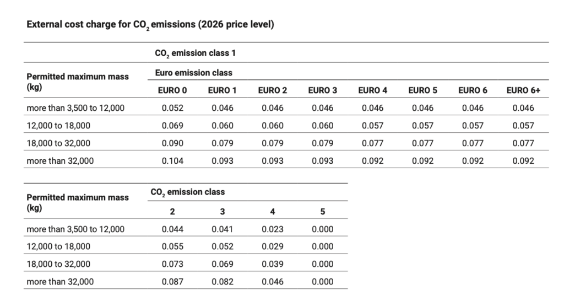This screenshot has width=564, height=301.
Task: Select the EURO 6+ column header
Action: tap(523, 91)
